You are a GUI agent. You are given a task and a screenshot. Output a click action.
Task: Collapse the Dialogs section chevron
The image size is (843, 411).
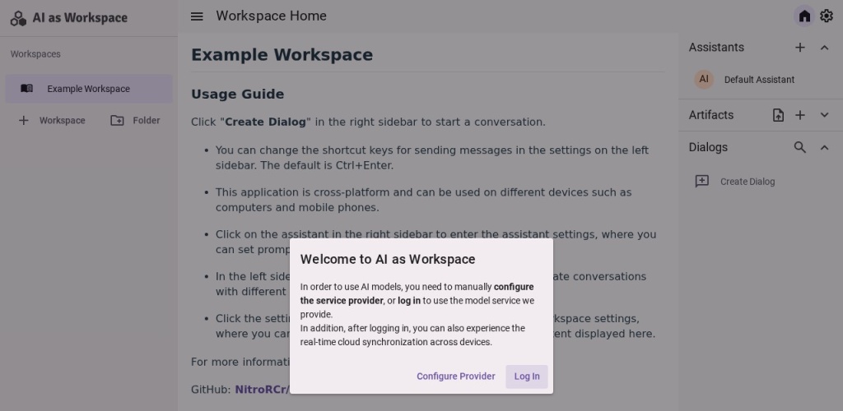824,147
